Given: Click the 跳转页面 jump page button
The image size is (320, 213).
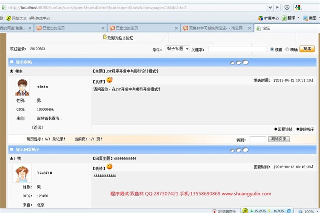Looking at the screenshot, I should coord(279,139).
